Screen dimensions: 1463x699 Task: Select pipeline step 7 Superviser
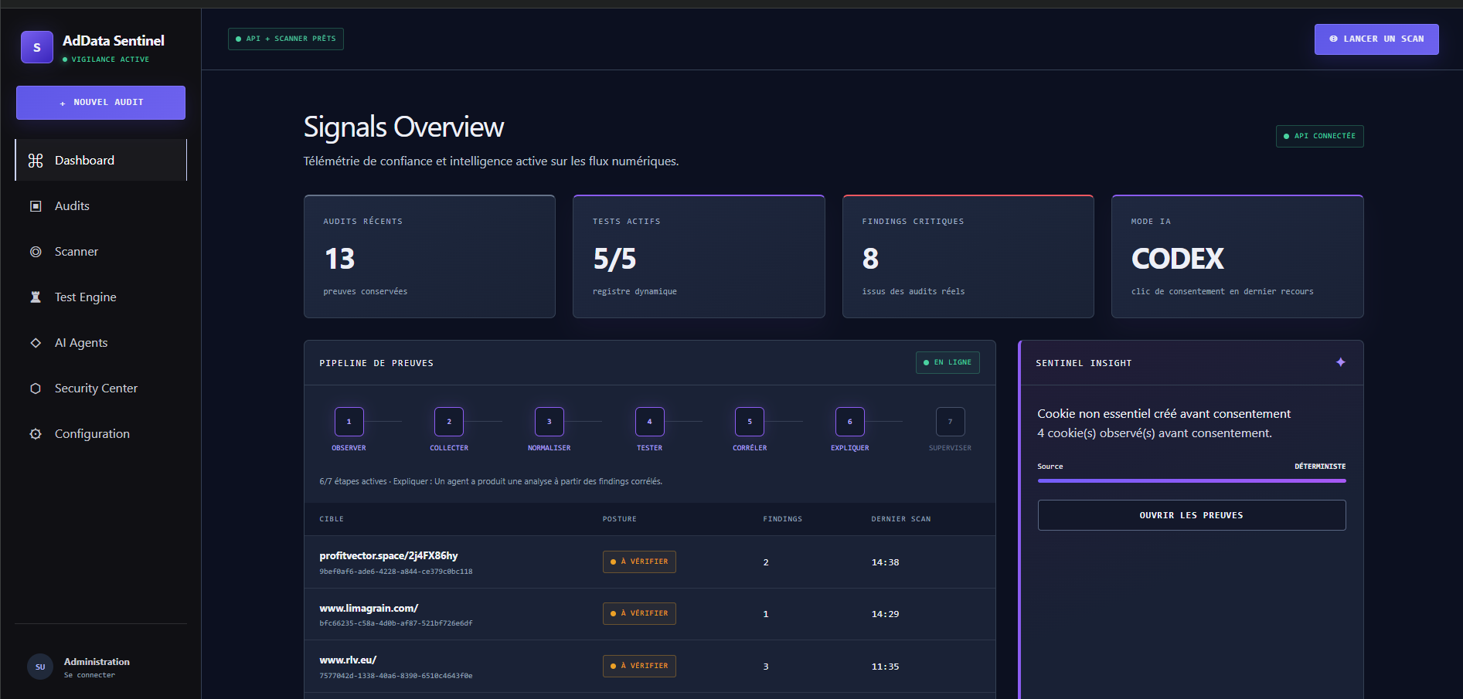951,422
